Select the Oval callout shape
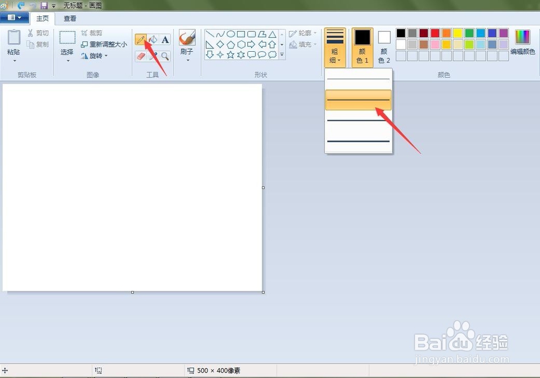 coord(262,54)
